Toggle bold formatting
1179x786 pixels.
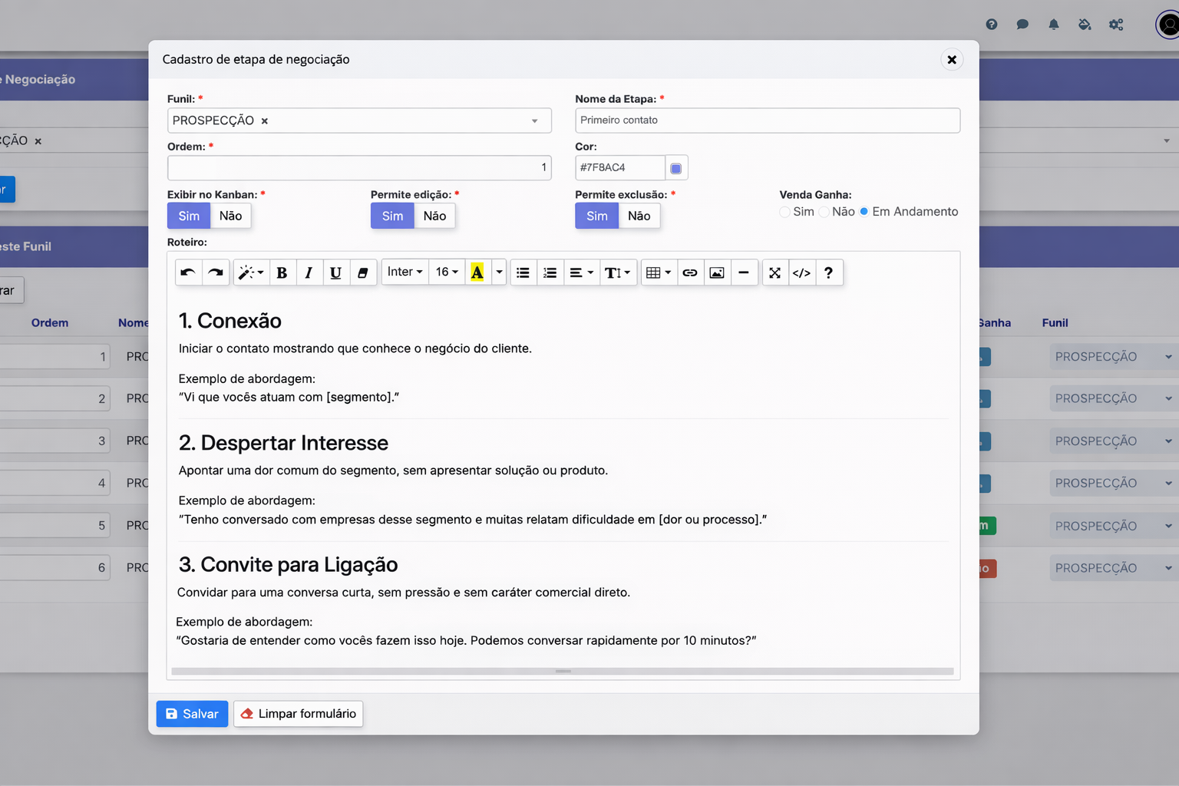pyautogui.click(x=282, y=272)
